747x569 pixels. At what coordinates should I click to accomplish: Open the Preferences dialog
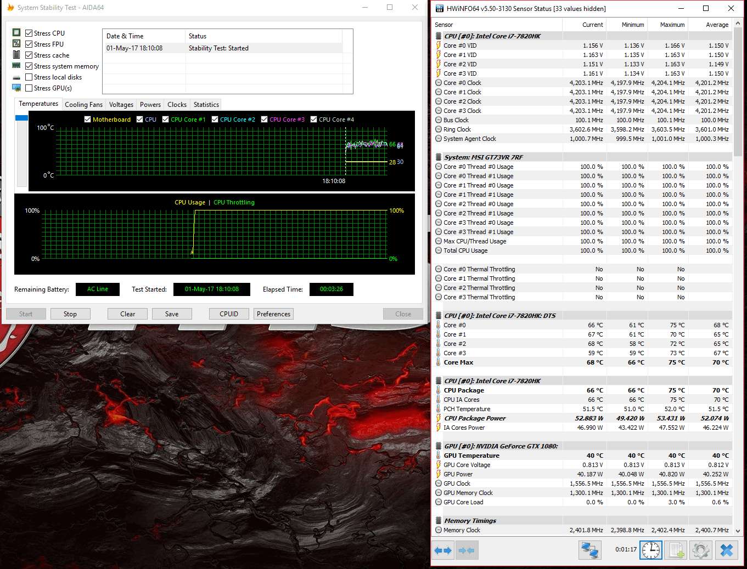point(273,314)
